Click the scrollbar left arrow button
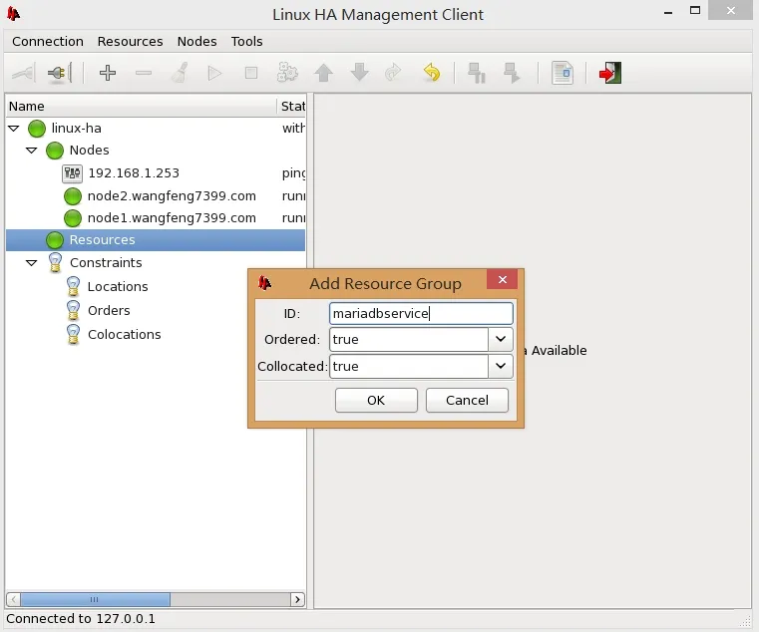This screenshot has height=632, width=759. tap(14, 599)
